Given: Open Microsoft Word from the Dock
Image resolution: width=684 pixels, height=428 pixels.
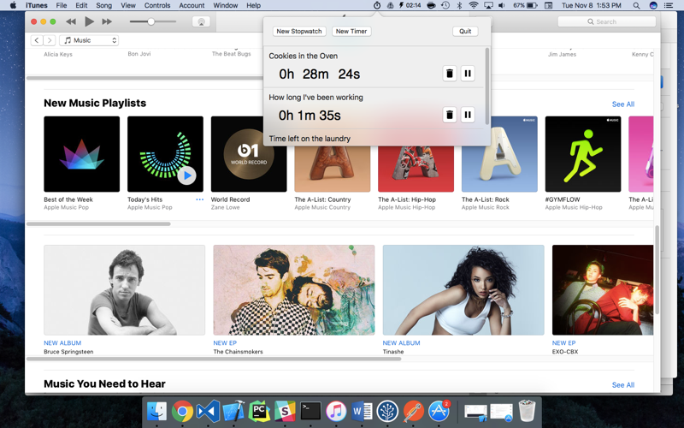Looking at the screenshot, I should pos(362,411).
